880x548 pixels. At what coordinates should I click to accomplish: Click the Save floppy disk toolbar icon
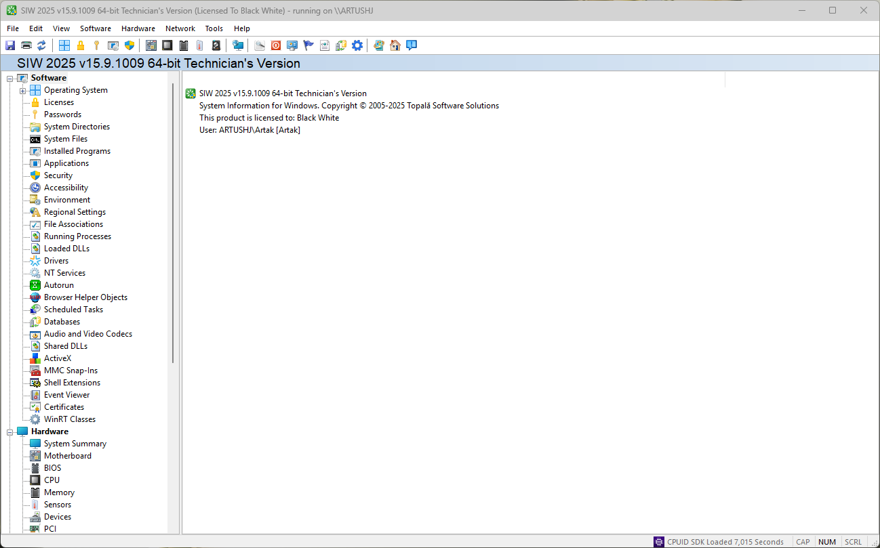(x=10, y=45)
